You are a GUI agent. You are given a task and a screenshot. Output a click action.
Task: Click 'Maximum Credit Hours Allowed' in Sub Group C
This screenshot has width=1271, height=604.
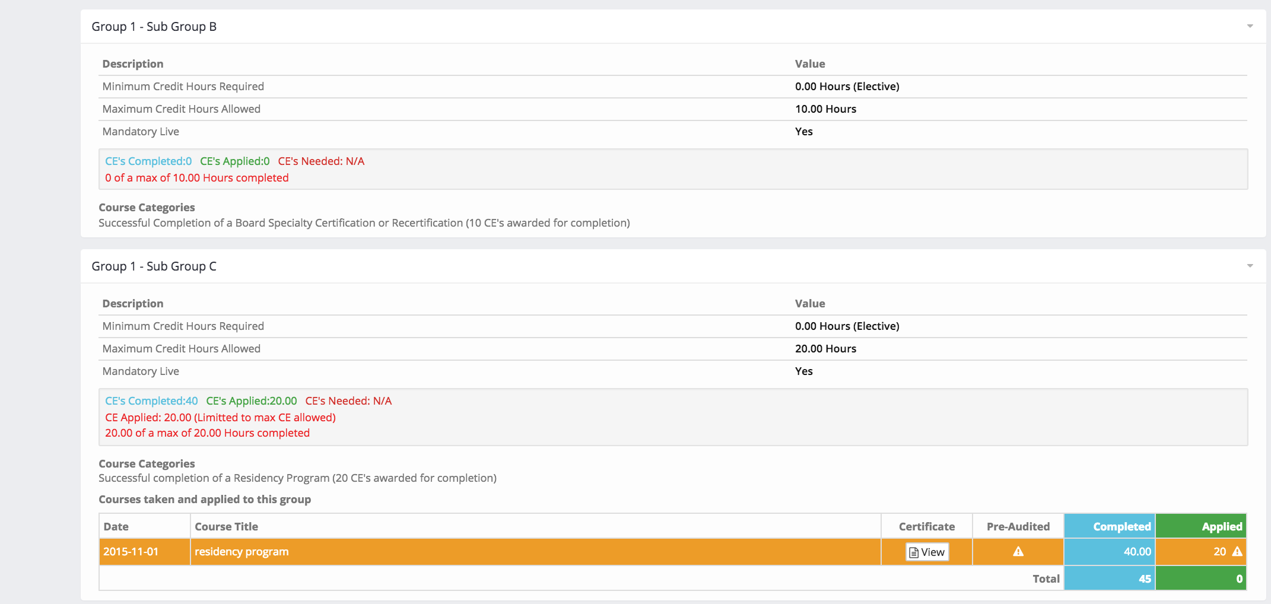coord(181,349)
